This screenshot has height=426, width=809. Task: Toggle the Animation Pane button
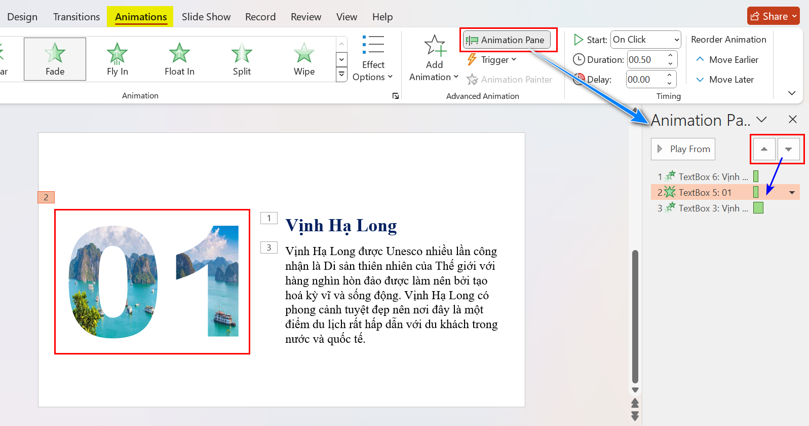(507, 40)
